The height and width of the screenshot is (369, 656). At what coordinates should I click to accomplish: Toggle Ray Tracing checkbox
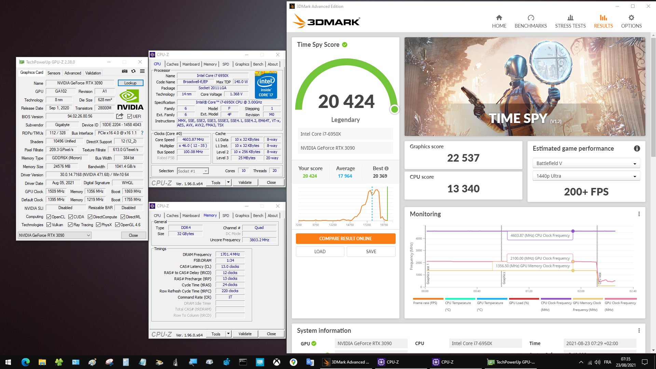tap(70, 225)
